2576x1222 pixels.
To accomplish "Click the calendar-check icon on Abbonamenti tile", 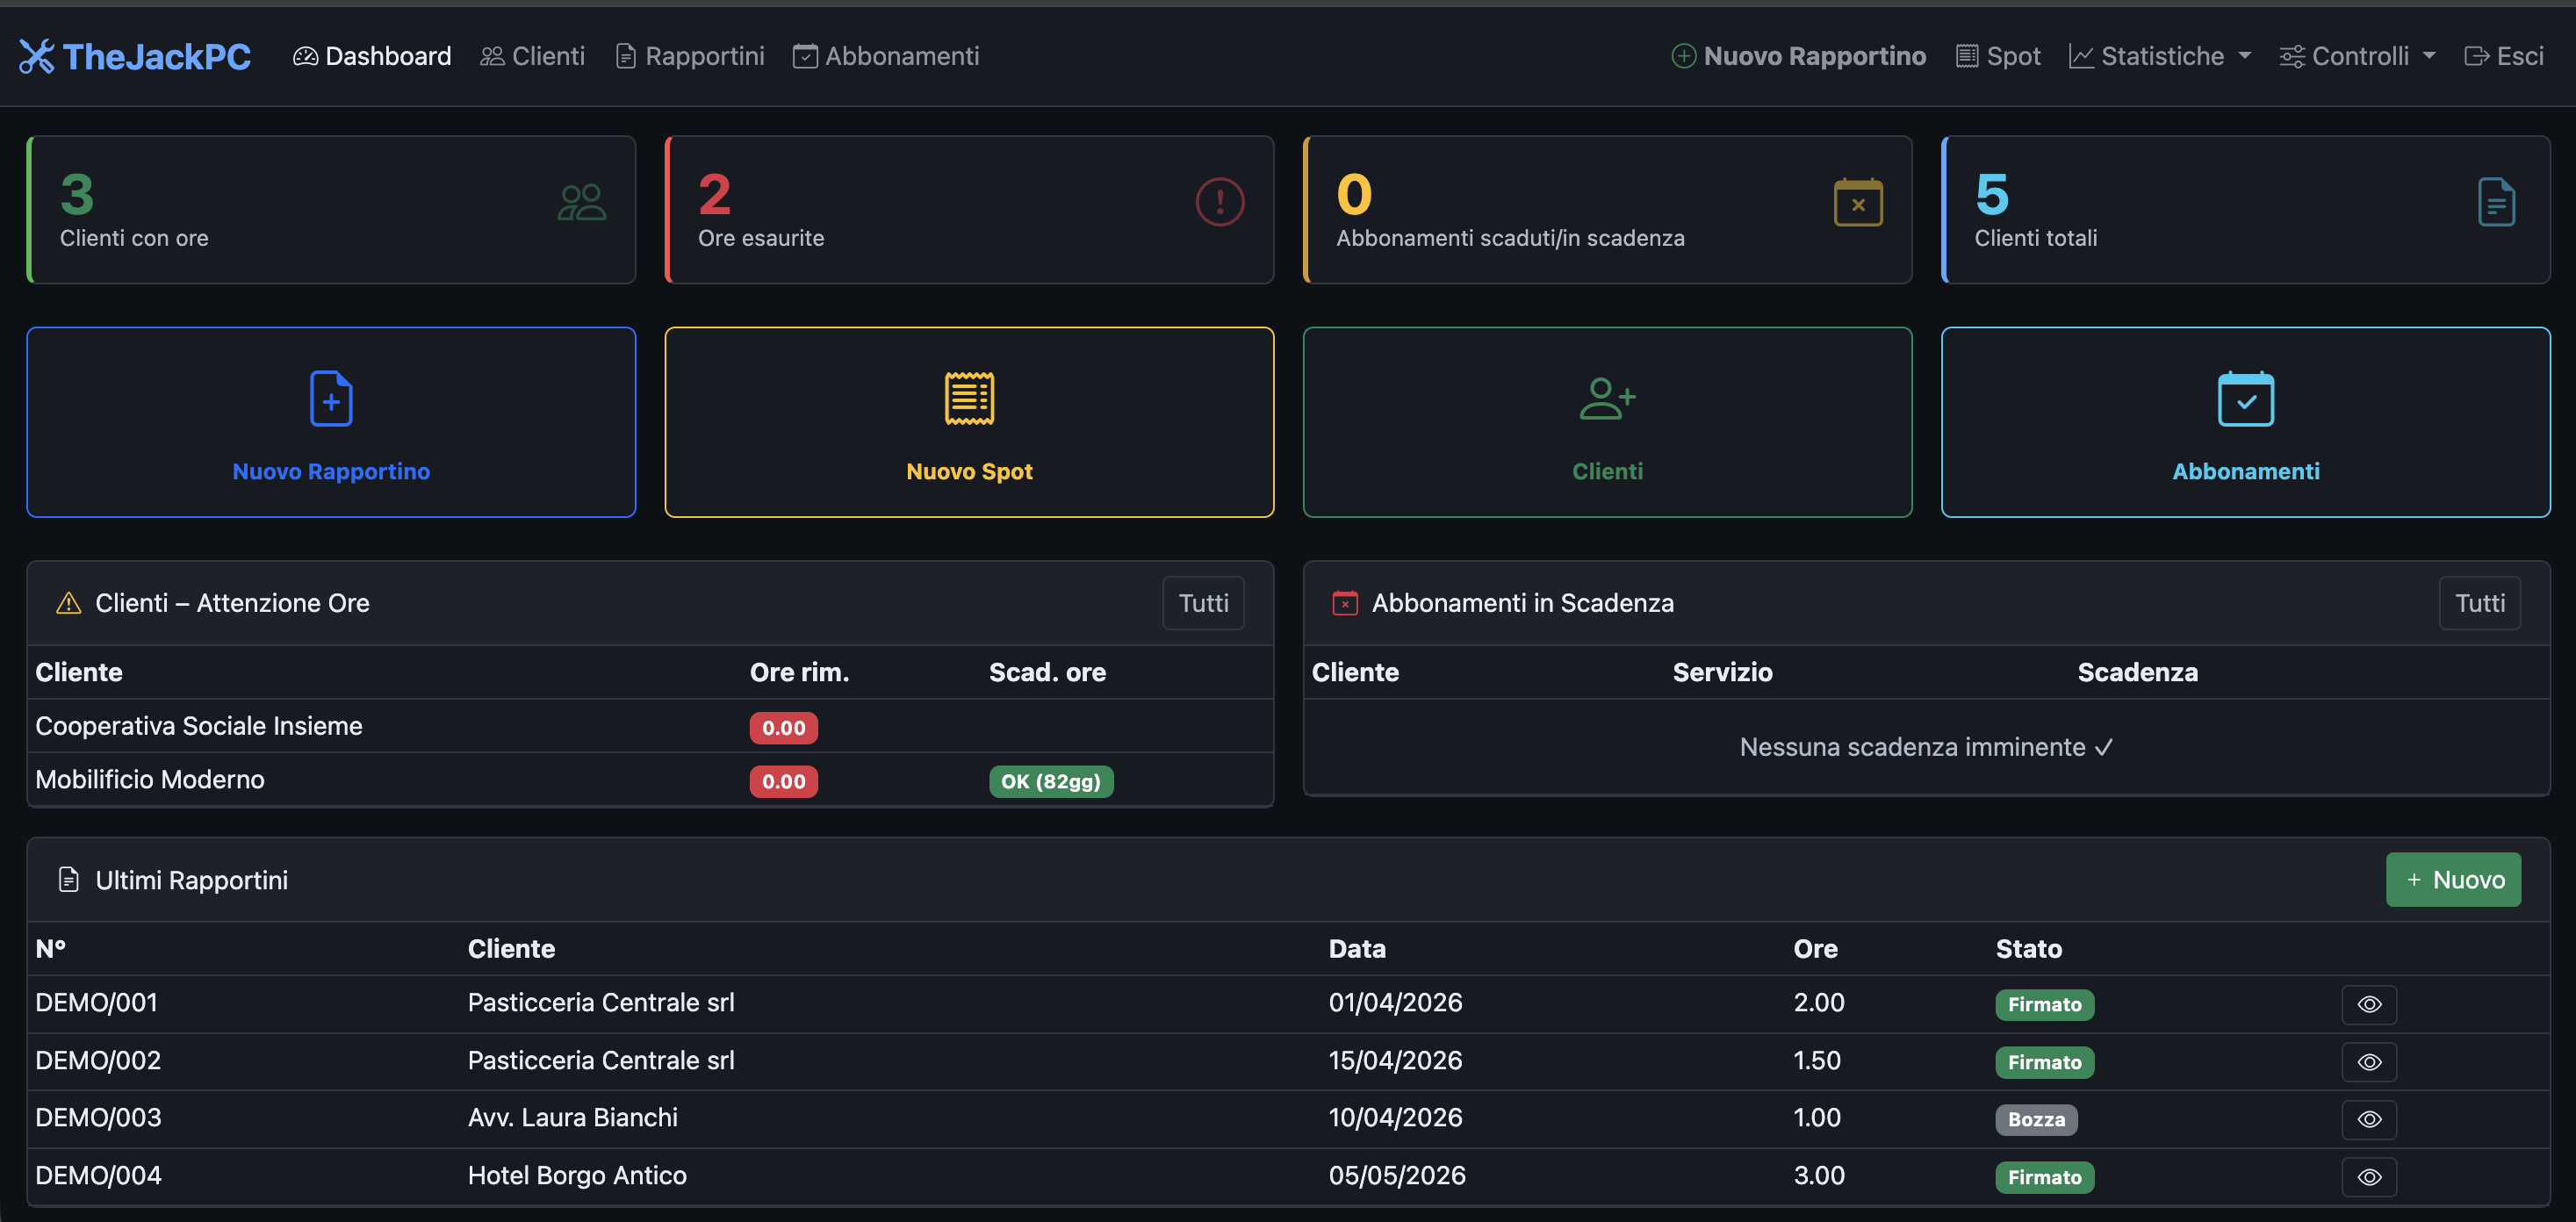I will 2246,399.
